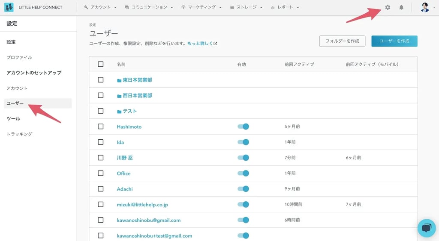Viewport: 439px width, 241px height.
Task: Click the ユーザーを作成 button
Action: coord(394,41)
